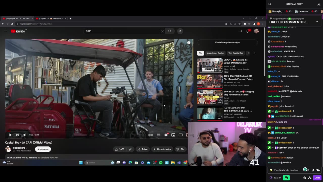
Task: Bookmark the page with star icon
Action: pos(239,24)
